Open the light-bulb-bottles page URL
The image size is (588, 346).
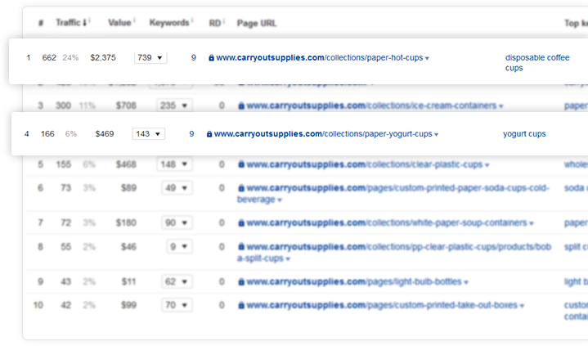(x=354, y=282)
